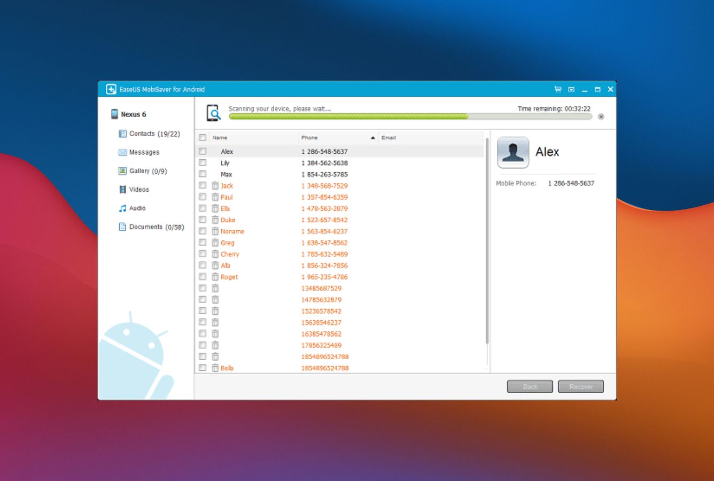Check the box for Noname
Image resolution: width=714 pixels, height=481 pixels.
click(203, 231)
